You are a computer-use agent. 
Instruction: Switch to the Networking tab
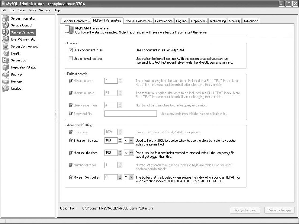(x=218, y=21)
